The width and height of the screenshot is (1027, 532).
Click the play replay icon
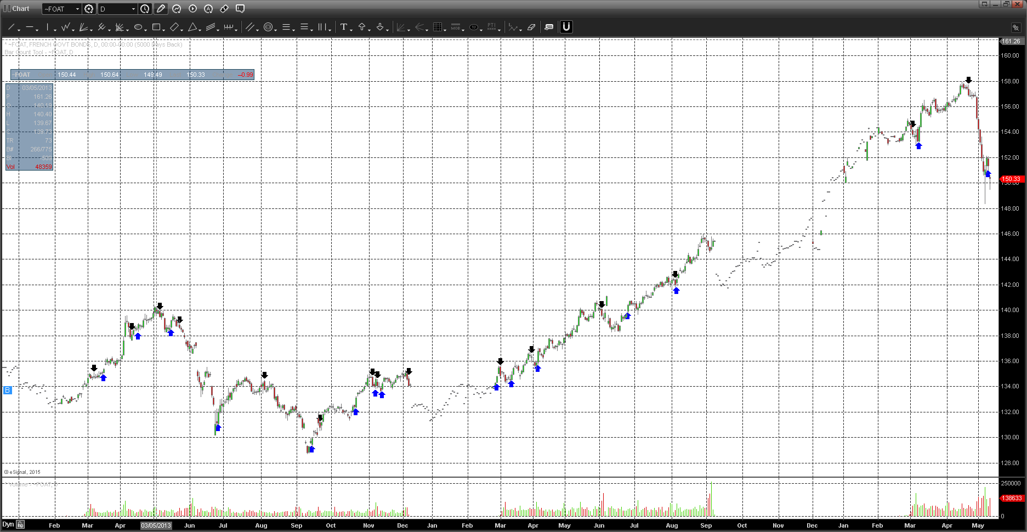tap(192, 9)
